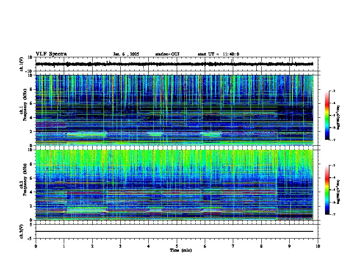Click the flat ch.3 voltage trace line
The image size is (358, 276).
174,231
